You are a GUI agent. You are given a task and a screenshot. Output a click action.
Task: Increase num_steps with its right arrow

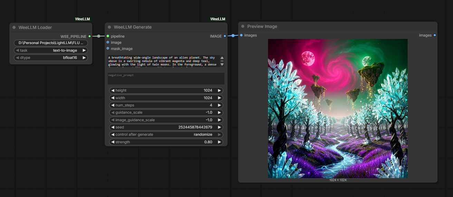pos(219,105)
